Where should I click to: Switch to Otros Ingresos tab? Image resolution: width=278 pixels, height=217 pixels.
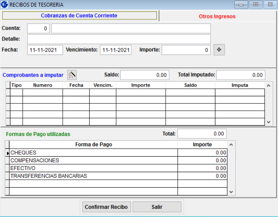[x=217, y=16]
